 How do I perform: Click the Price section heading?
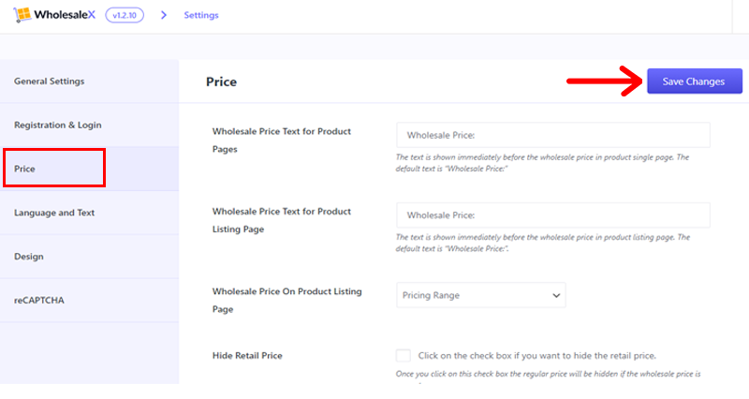point(221,81)
